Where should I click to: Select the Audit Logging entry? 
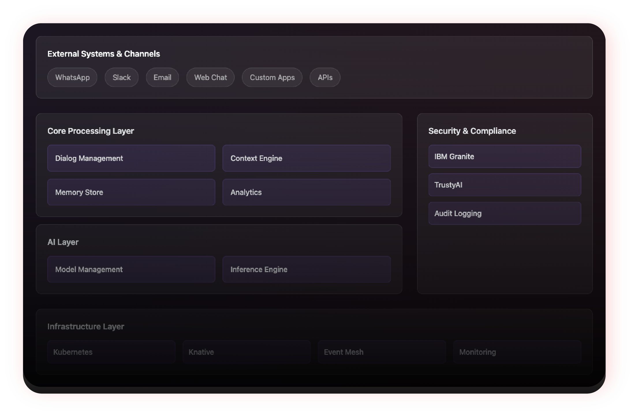[504, 213]
